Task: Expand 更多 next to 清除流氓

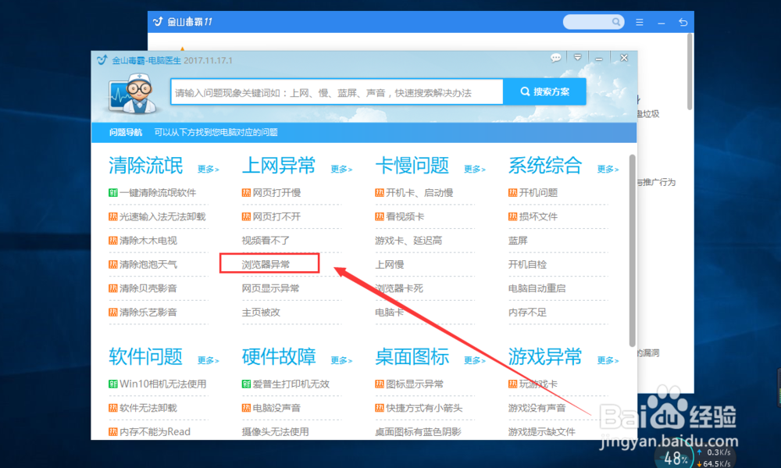Action: point(209,169)
